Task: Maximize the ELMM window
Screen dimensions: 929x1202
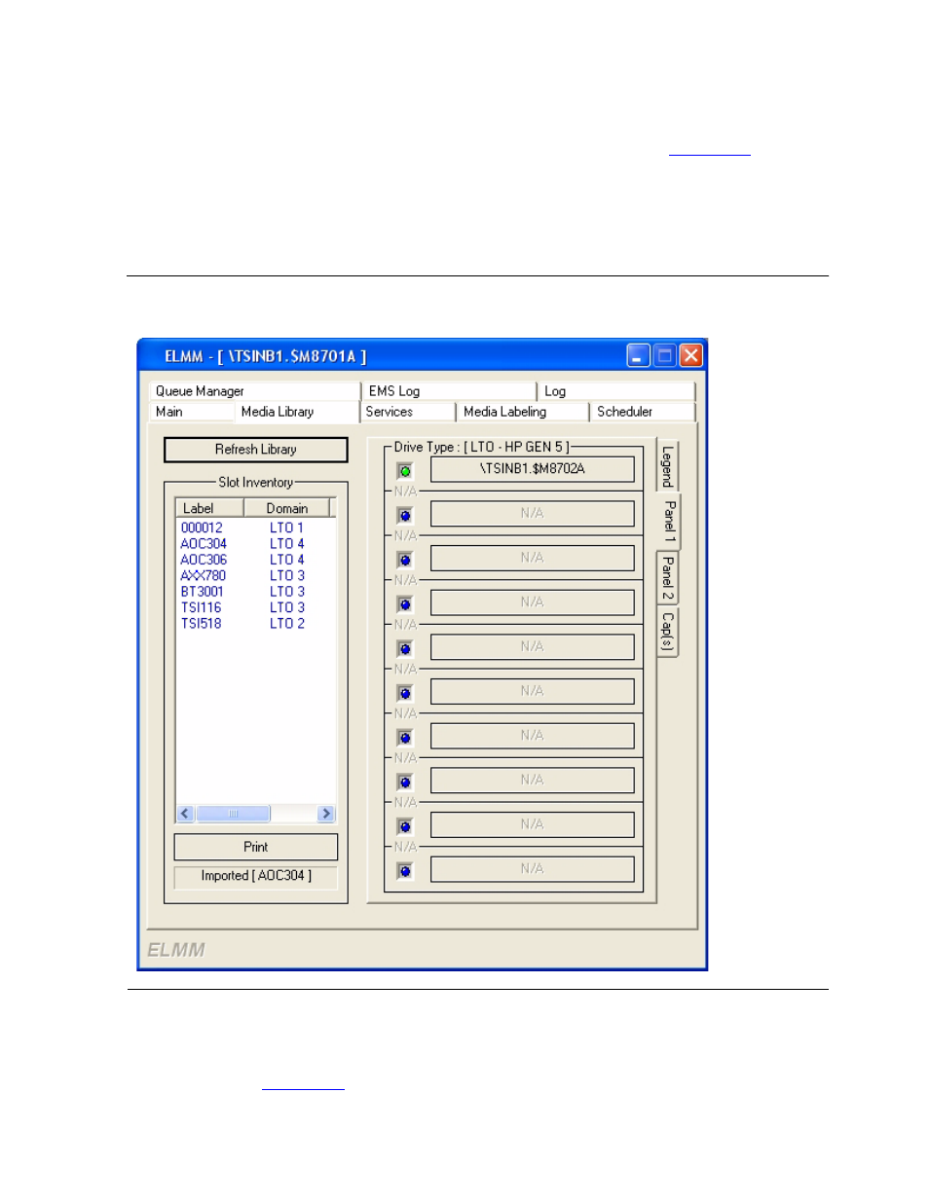Action: 665,355
